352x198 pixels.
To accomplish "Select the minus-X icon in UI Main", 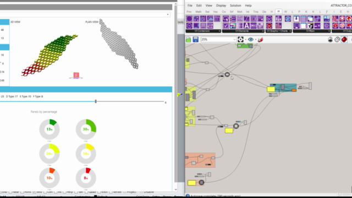I will (x=317, y=26).
